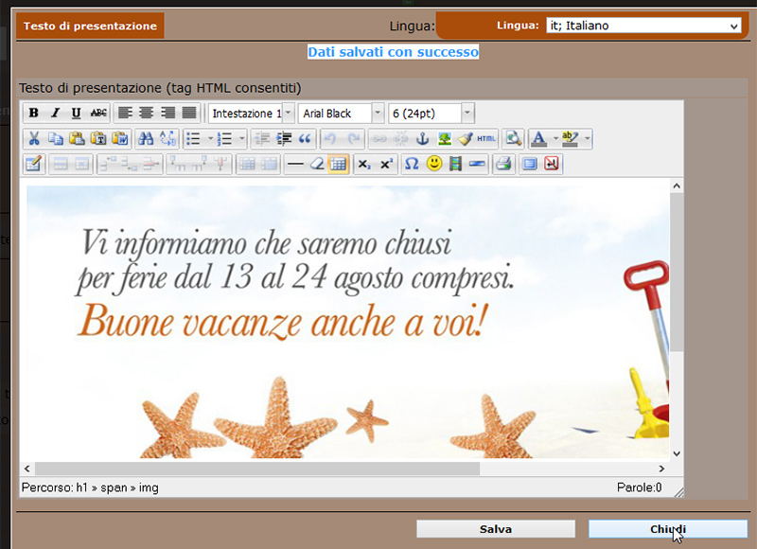This screenshot has height=549, width=757.
Task: Click the nonbreaking space icon
Action: 552,164
